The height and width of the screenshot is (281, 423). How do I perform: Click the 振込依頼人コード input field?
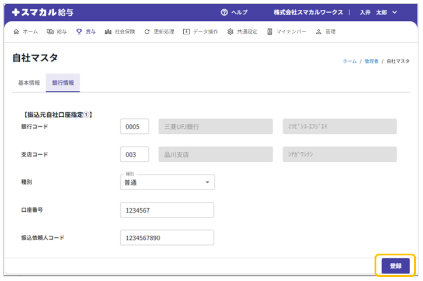[167, 238]
